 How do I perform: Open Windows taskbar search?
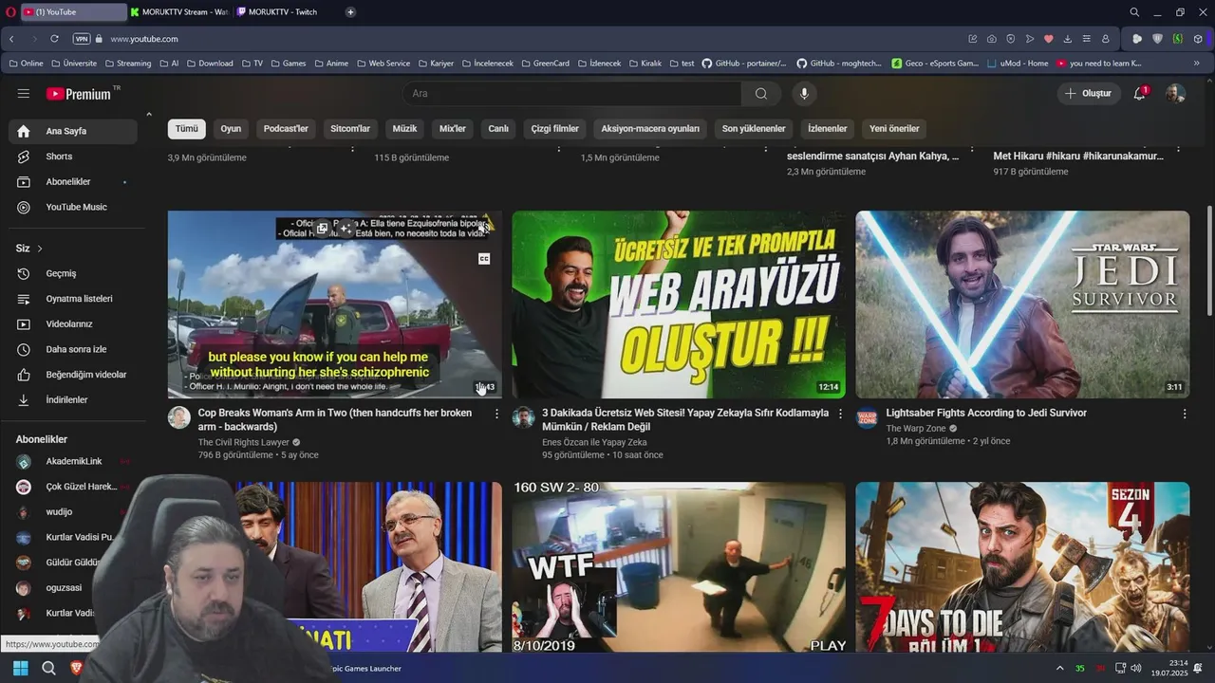[48, 669]
